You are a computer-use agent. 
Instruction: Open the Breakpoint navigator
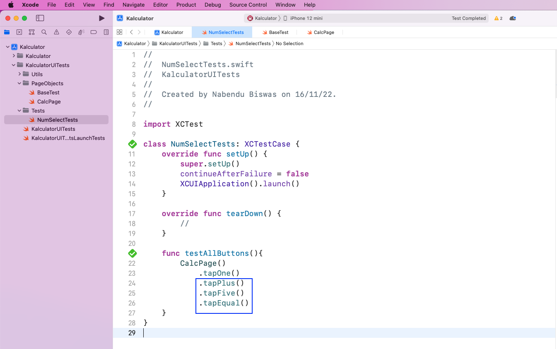94,32
